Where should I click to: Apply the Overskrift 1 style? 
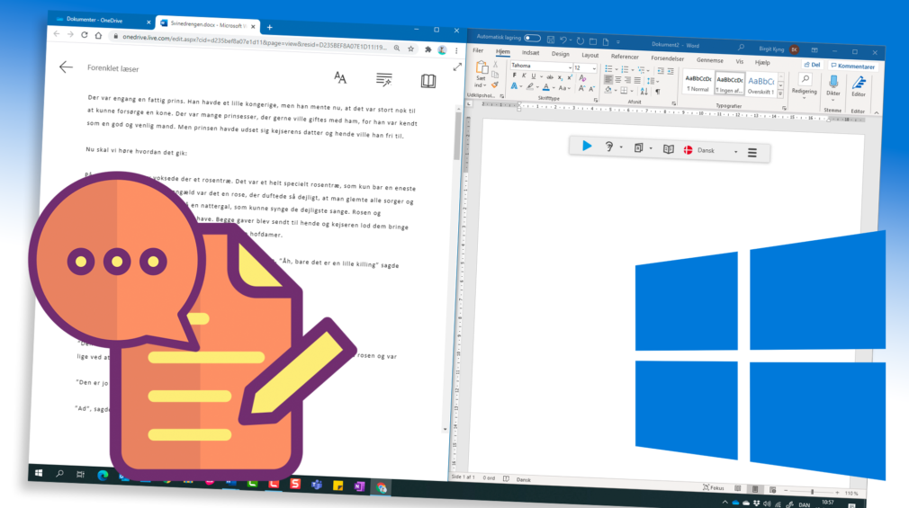pyautogui.click(x=760, y=85)
